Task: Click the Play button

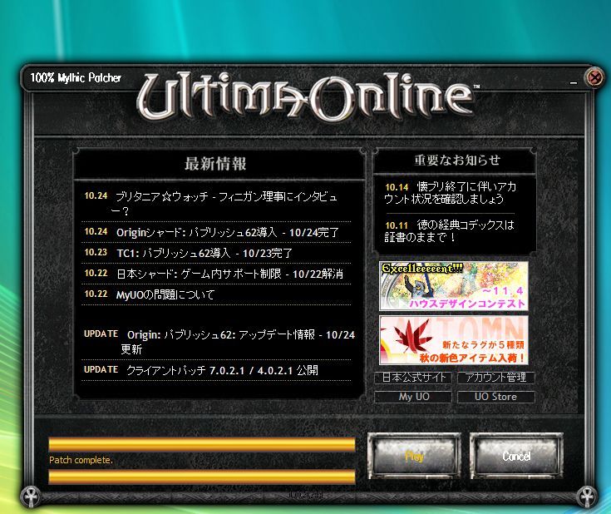Action: coord(414,456)
